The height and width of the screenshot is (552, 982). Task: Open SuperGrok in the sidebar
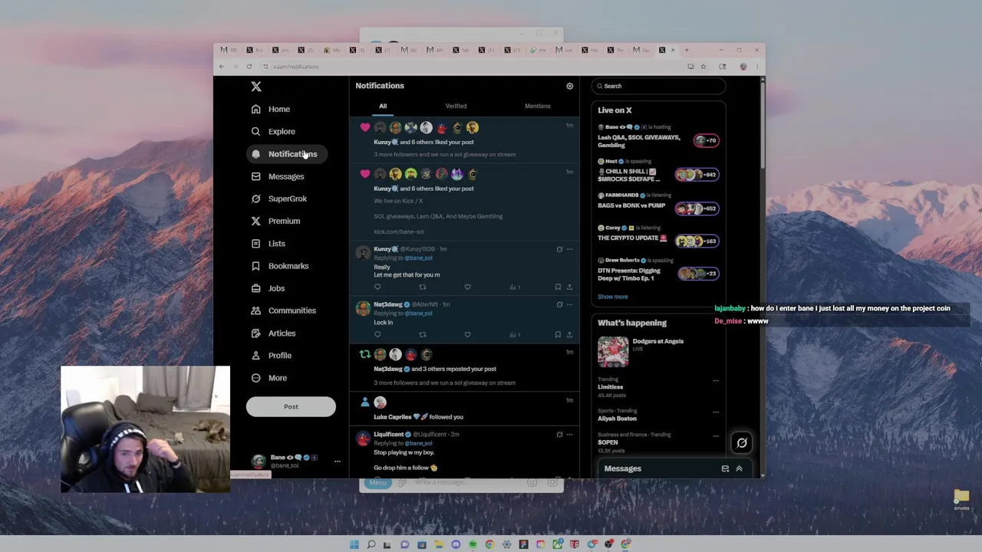279,199
